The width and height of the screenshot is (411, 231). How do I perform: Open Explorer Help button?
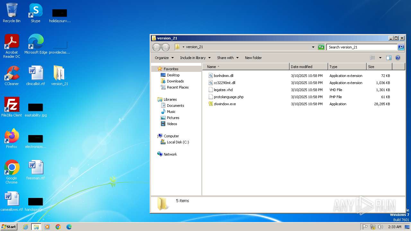click(398, 58)
